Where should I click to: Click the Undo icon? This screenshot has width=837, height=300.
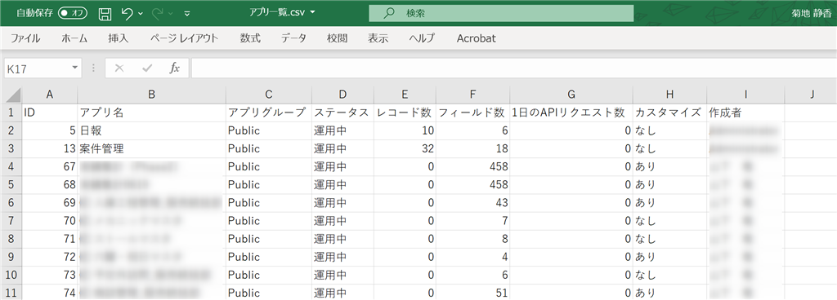click(x=127, y=13)
